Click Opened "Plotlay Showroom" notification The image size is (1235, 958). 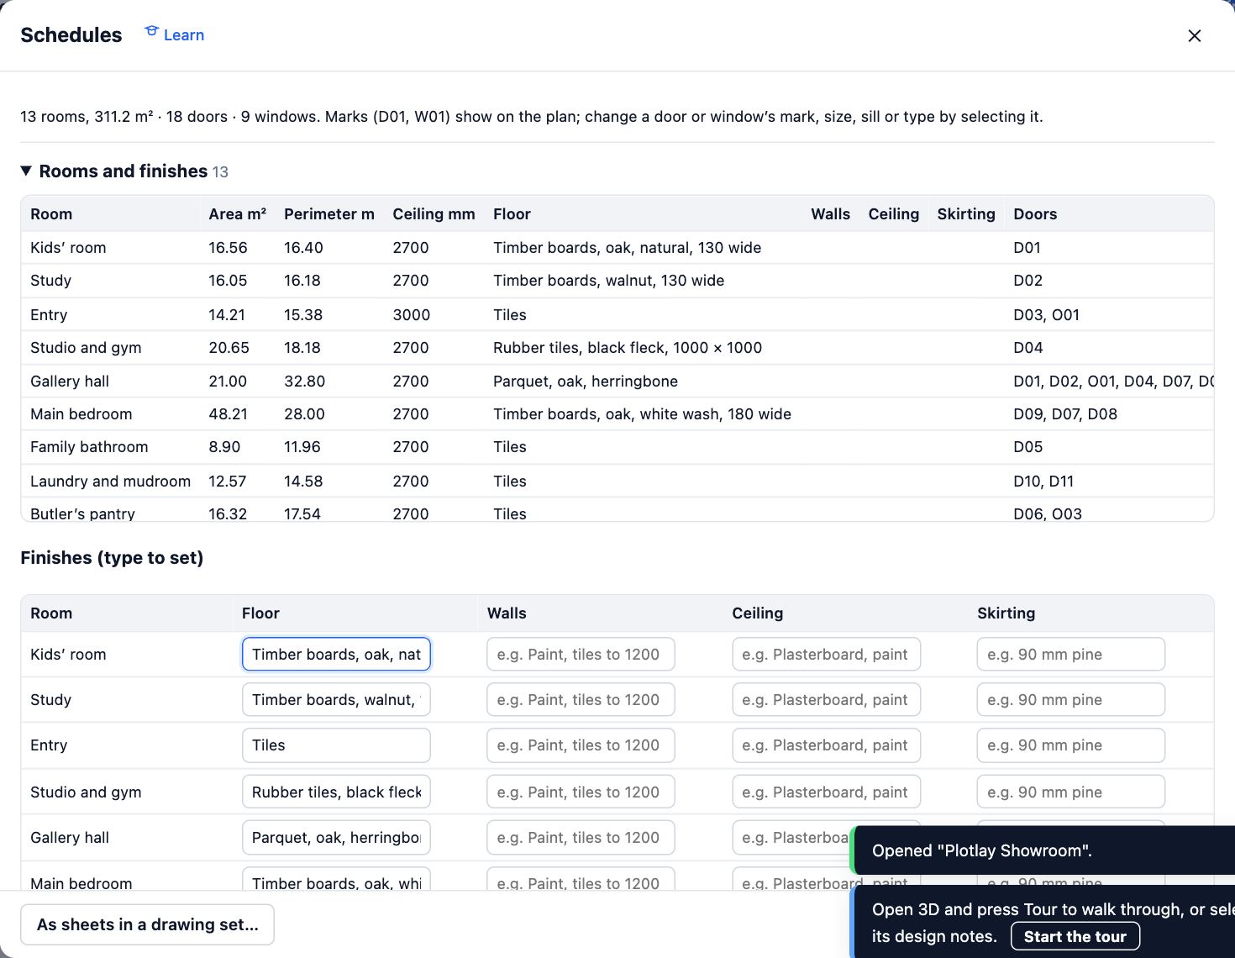pyautogui.click(x=1042, y=850)
